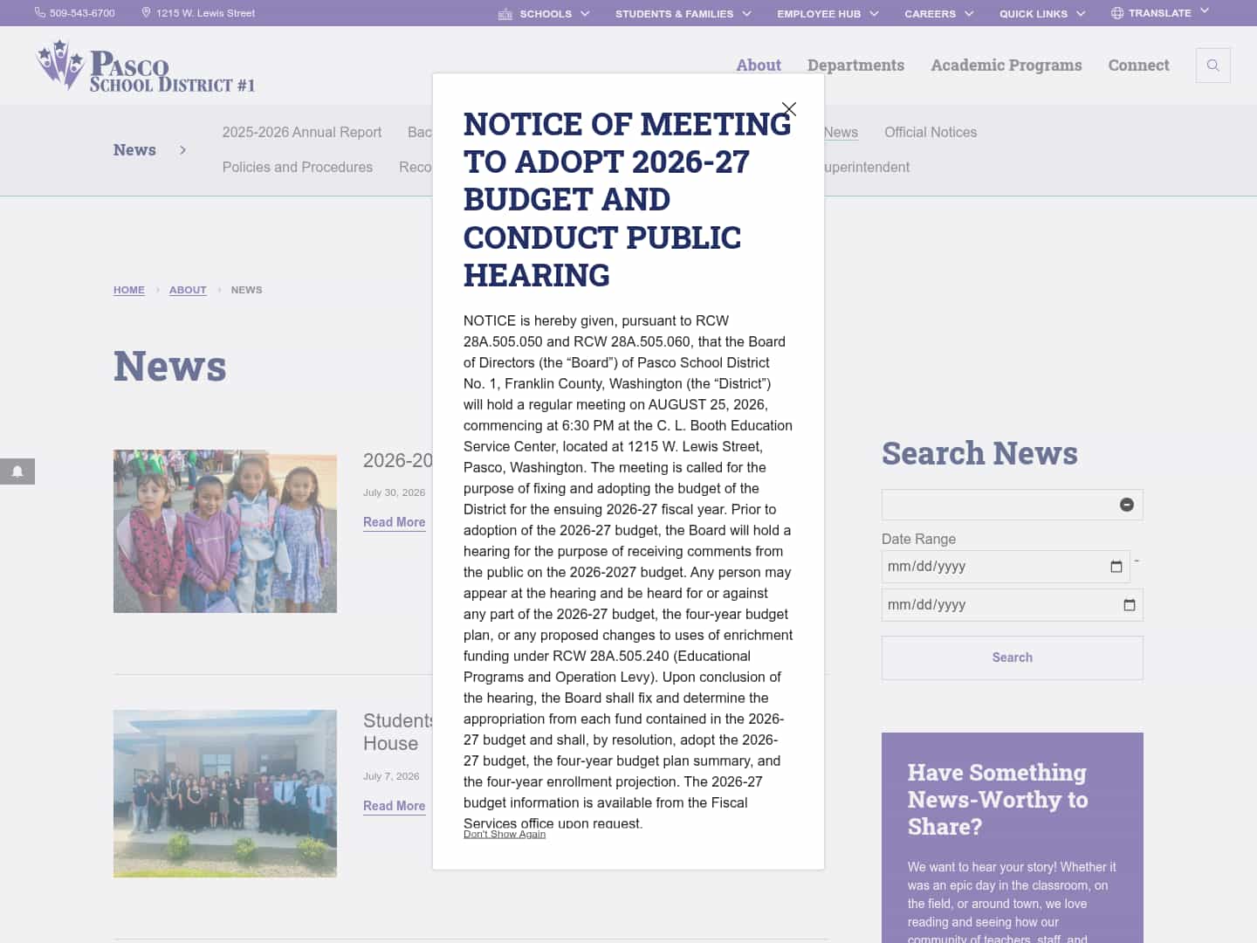
Task: Open the students at house photo thumbnail
Action: [x=225, y=794]
